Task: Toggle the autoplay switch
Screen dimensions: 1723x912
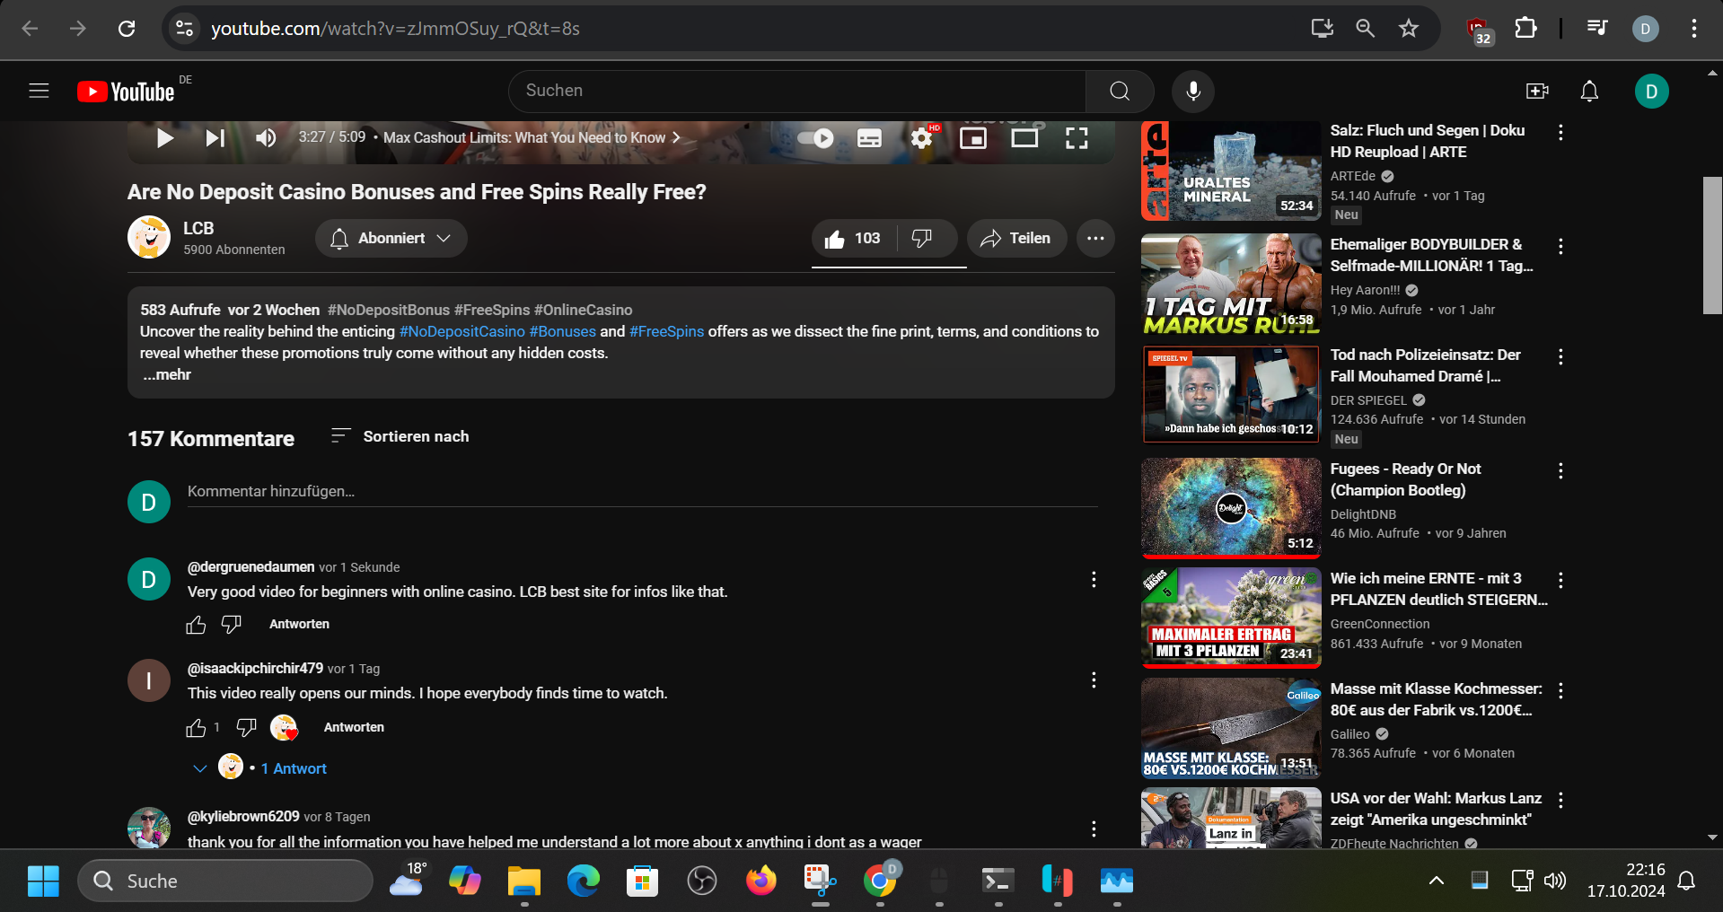Action: (x=815, y=138)
